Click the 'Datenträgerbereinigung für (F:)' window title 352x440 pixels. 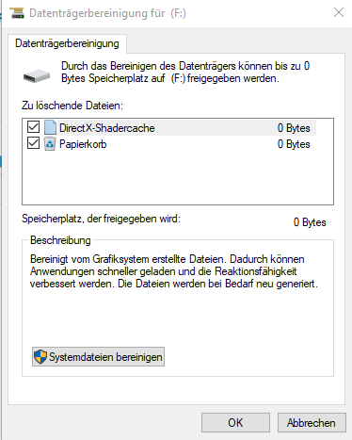coord(107,13)
